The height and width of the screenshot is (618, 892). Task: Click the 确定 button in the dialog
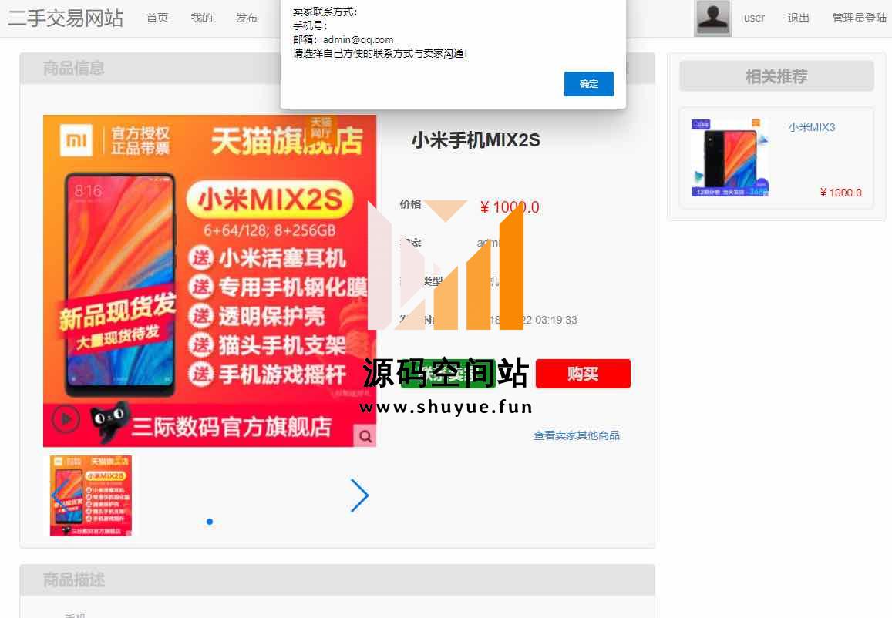(588, 83)
